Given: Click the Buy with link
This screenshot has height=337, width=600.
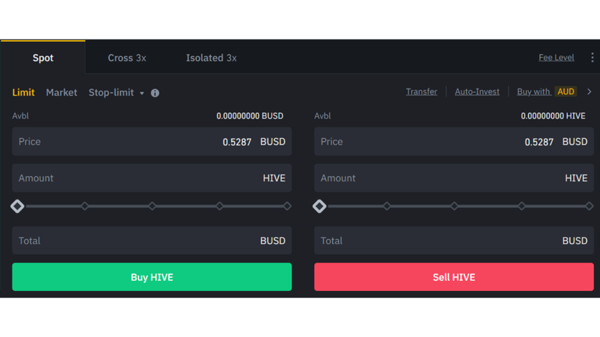Looking at the screenshot, I should 534,92.
